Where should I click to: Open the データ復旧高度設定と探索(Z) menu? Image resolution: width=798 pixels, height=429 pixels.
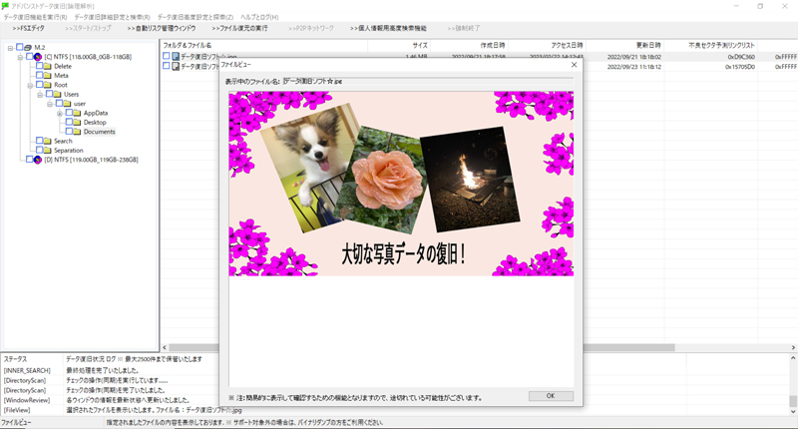[x=196, y=17]
